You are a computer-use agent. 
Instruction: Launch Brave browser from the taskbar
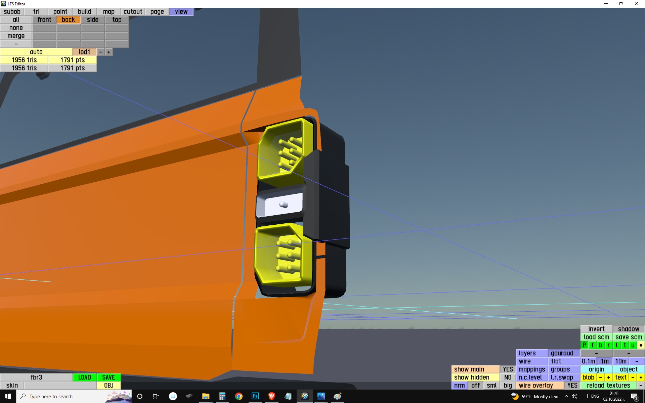271,396
